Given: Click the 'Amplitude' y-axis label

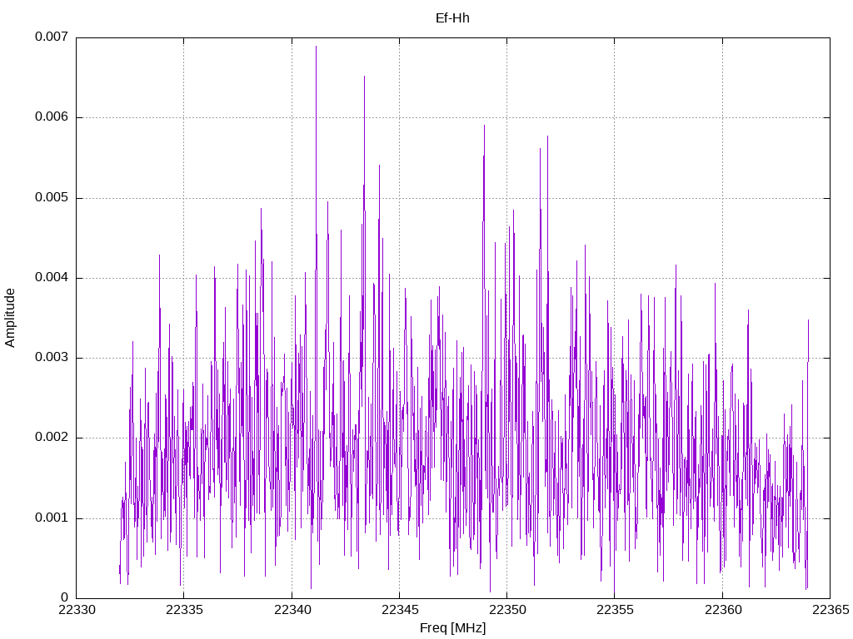Looking at the screenshot, I should click(x=10, y=318).
